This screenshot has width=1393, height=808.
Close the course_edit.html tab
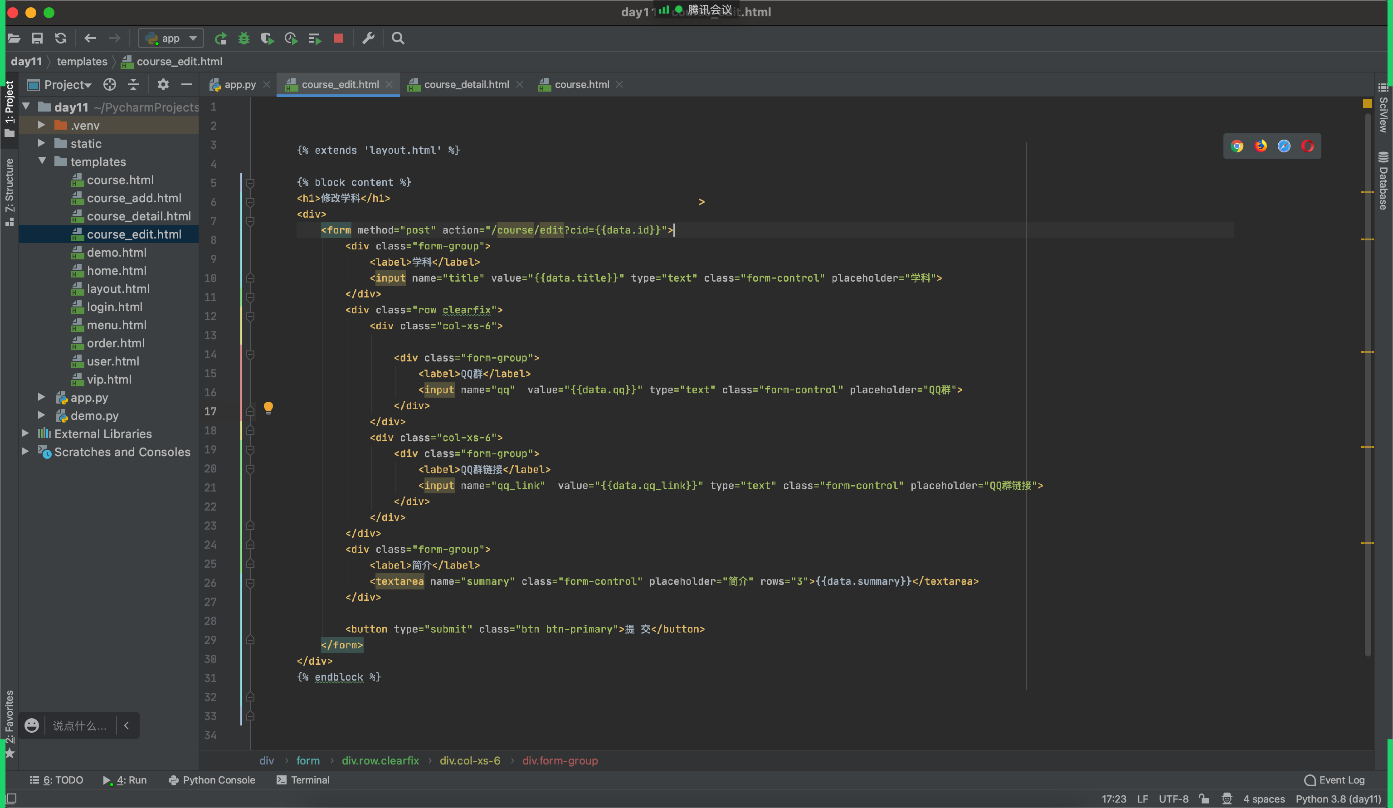coord(389,84)
